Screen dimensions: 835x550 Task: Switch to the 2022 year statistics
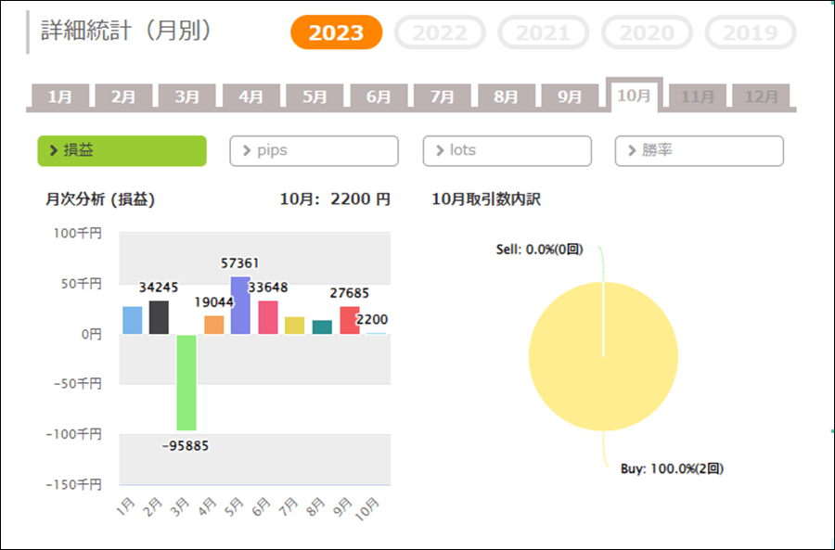point(440,32)
